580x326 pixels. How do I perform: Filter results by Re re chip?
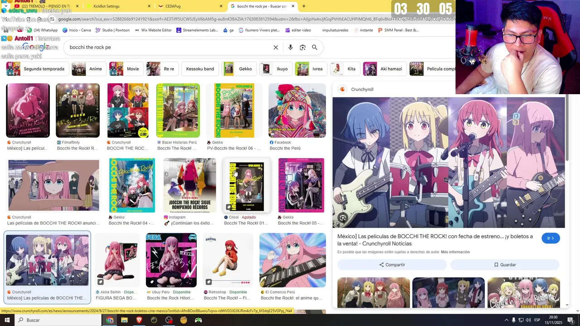point(162,69)
